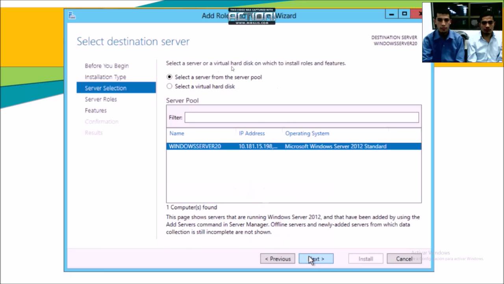Minimize the Add Roles wizard window
This screenshot has height=284, width=504.
(x=391, y=15)
